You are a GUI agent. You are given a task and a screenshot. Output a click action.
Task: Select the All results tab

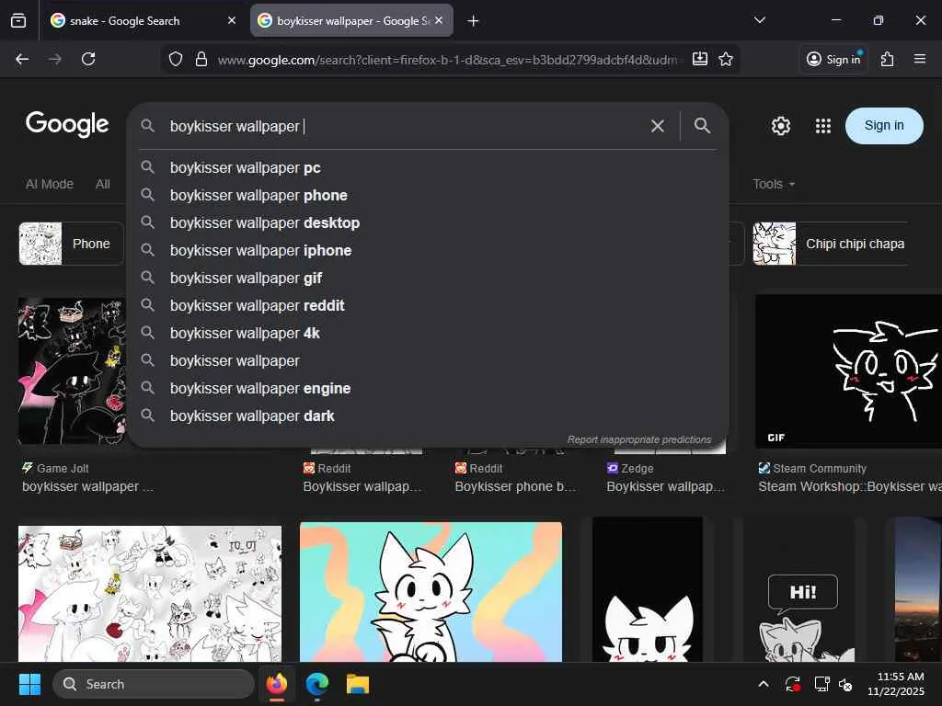point(103,184)
